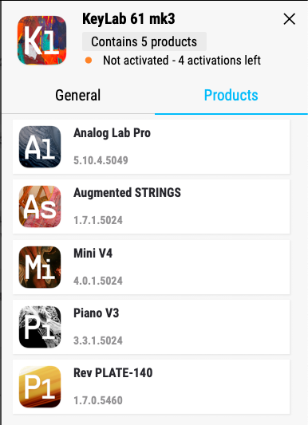The image size is (308, 425).
Task: Click the KeyLab 61 mk3 product icon
Action: [x=41, y=40]
